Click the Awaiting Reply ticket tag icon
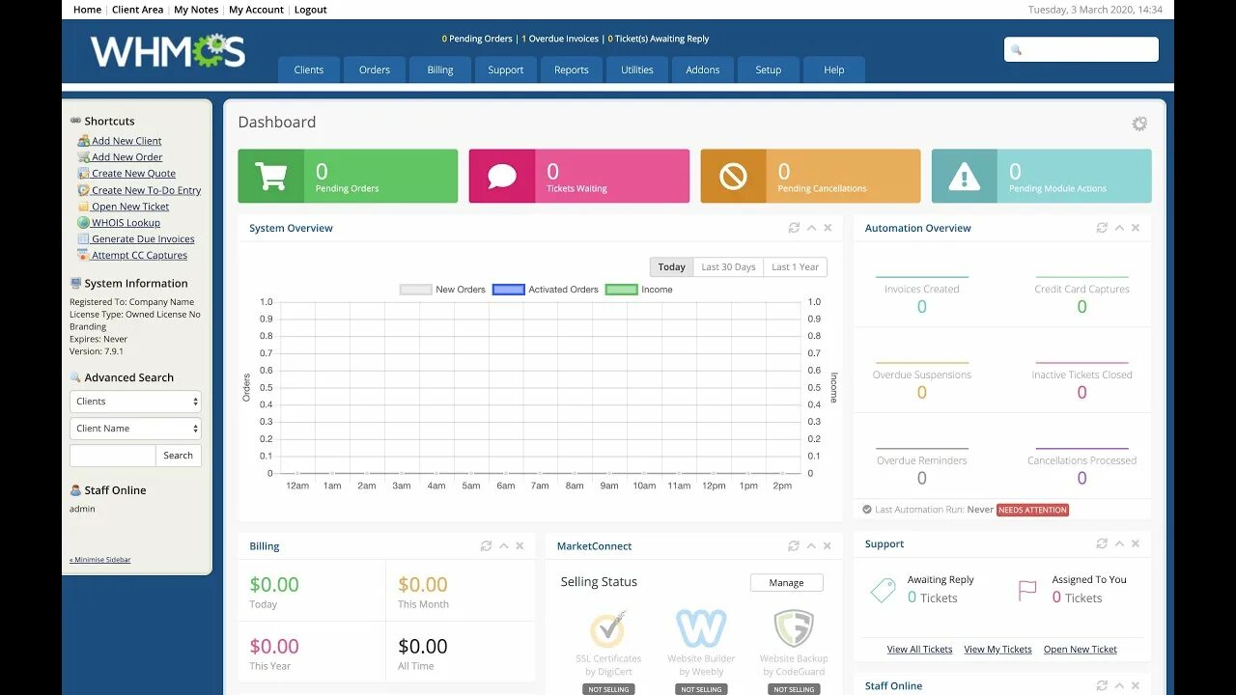 (x=883, y=590)
